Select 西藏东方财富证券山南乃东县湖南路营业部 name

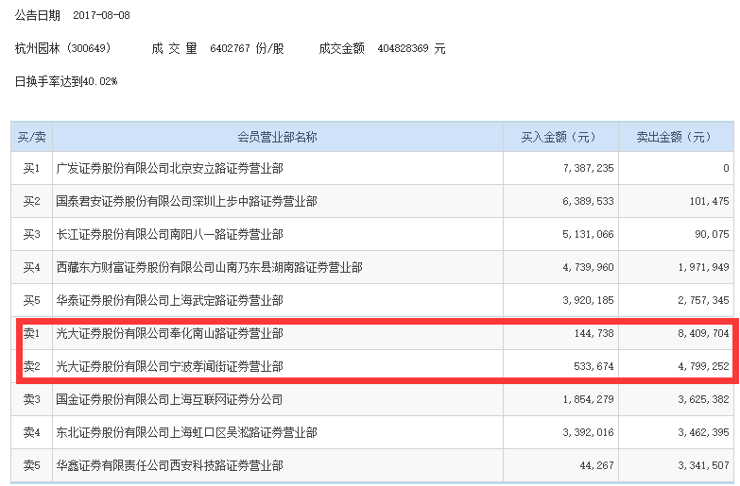tap(210, 267)
